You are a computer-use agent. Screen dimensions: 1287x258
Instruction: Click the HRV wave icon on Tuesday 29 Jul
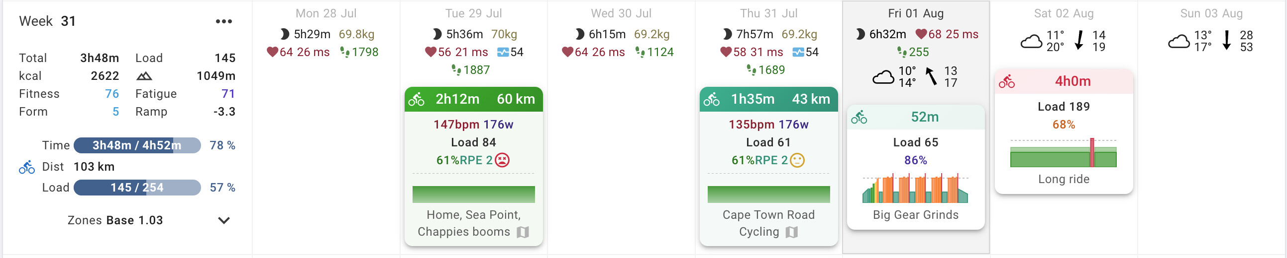coord(503,52)
